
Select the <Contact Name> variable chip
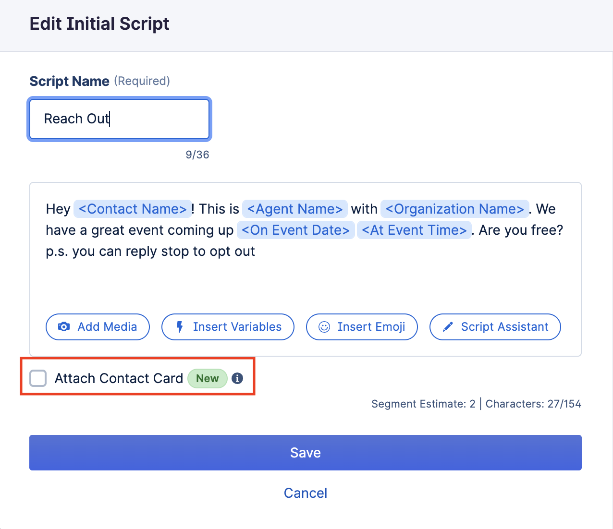(133, 209)
